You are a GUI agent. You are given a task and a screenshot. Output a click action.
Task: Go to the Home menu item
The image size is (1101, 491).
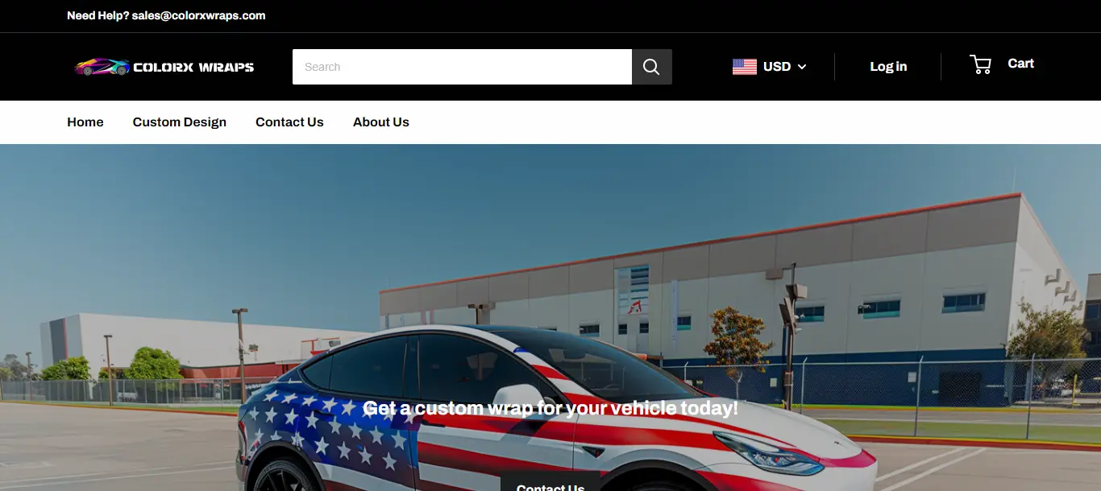(85, 122)
